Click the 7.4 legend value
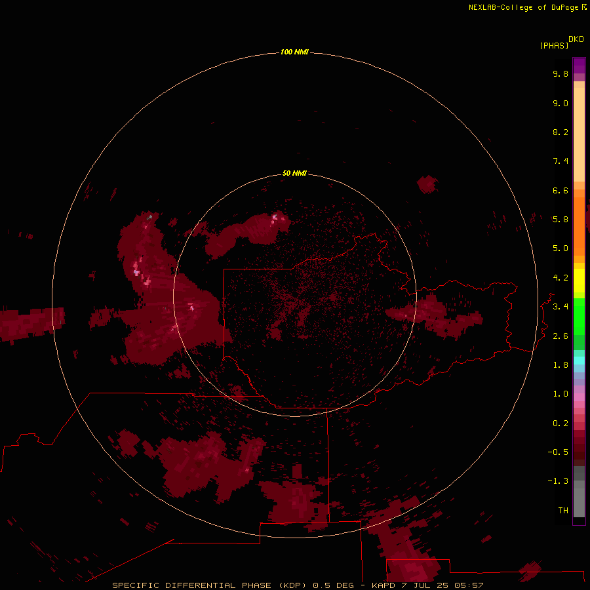 [560, 161]
